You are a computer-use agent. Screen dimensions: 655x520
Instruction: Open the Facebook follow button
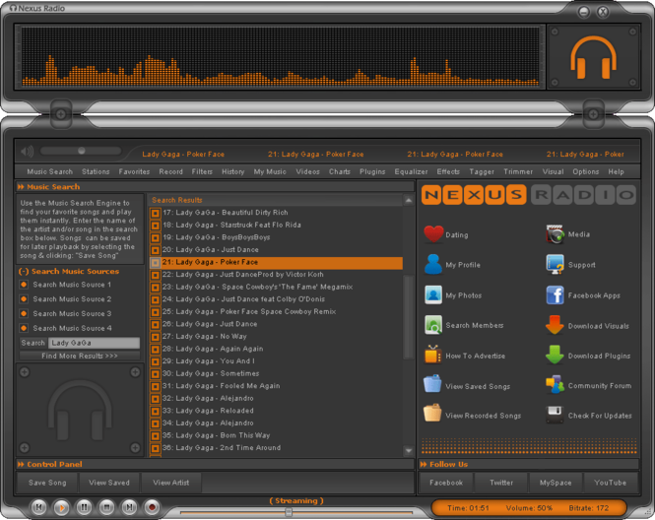point(446,483)
